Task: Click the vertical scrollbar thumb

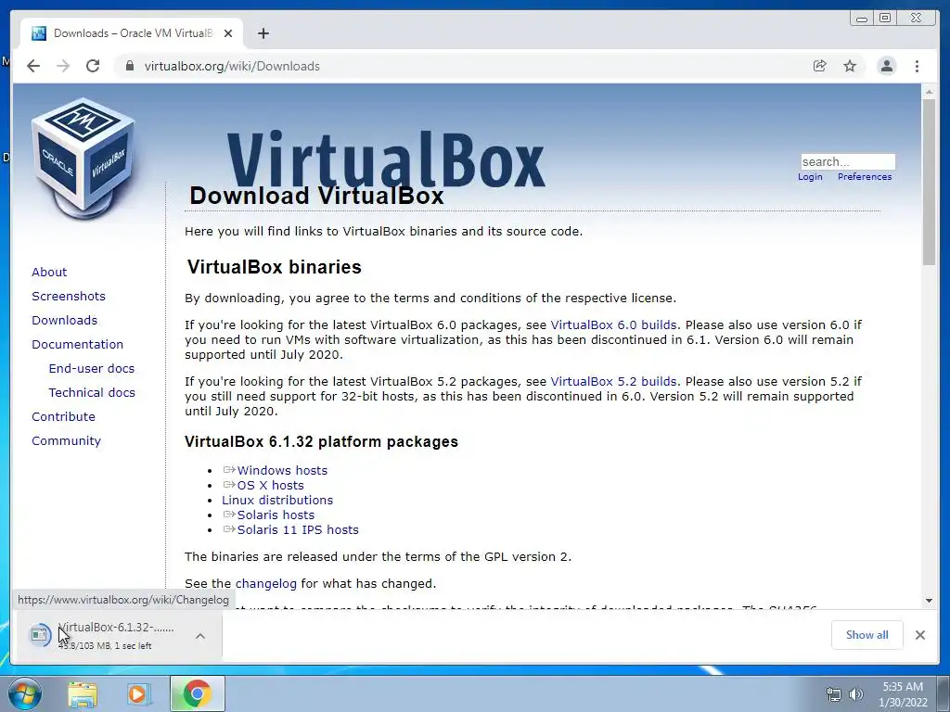Action: pos(929,182)
